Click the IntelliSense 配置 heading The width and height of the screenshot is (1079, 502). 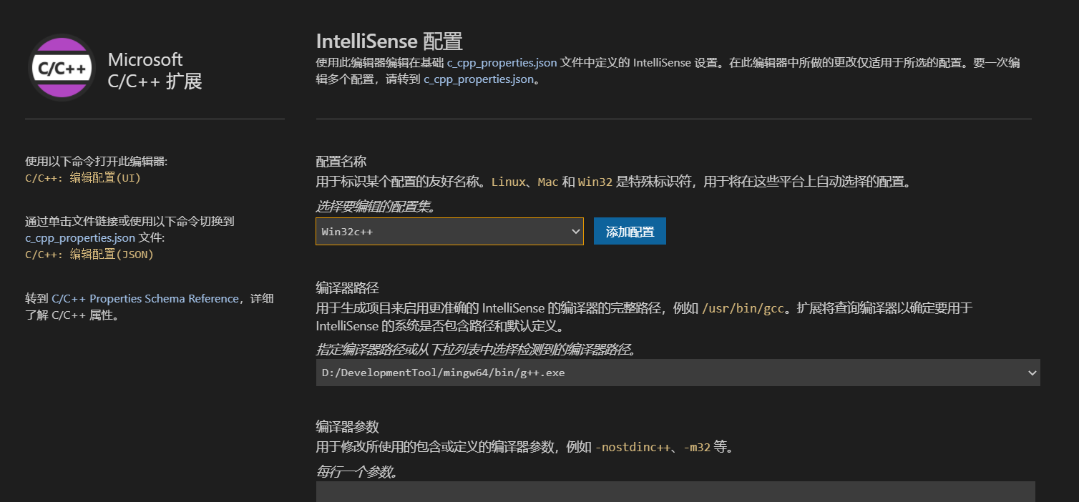(389, 41)
